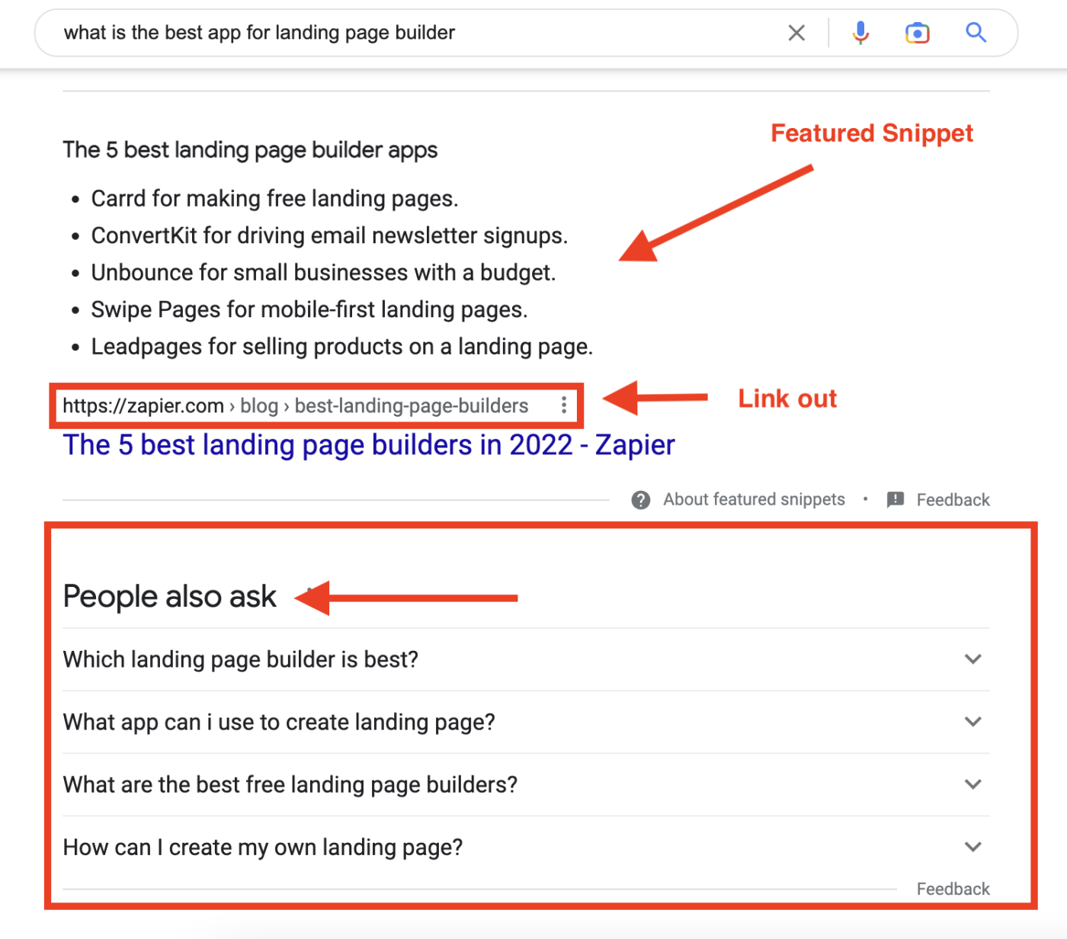Viewport: 1067px width, 939px height.
Task: Click Feedback next to featured snippet
Action: pos(953,500)
